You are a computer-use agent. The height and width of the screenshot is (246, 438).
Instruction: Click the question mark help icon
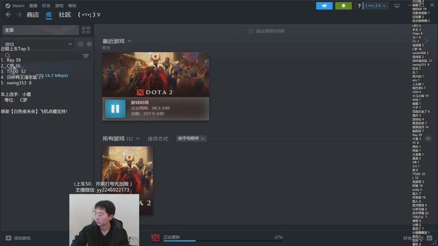tap(359, 5)
